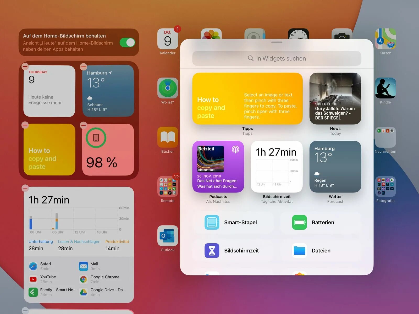
Task: Select the Smart-Stapel icon in widget list
Action: click(212, 222)
